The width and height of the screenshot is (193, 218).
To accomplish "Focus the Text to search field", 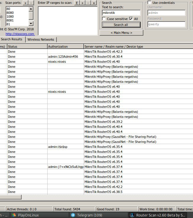I will tap(121, 13).
